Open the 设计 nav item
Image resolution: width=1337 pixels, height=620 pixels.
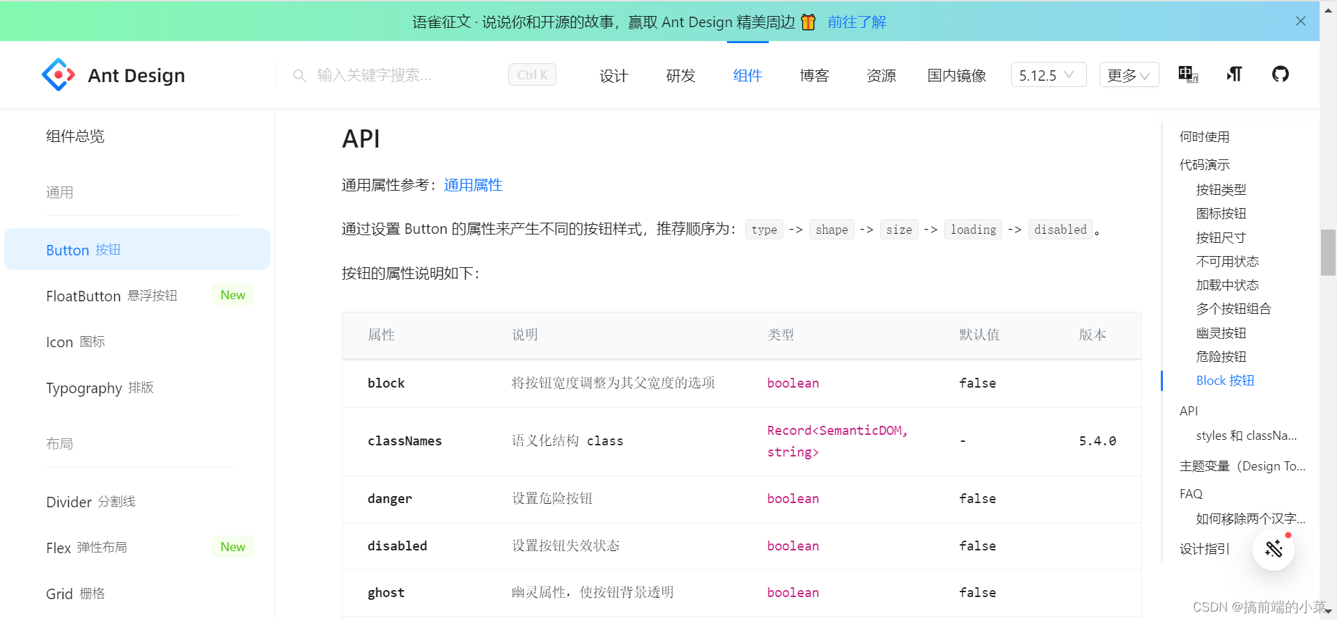coord(613,75)
